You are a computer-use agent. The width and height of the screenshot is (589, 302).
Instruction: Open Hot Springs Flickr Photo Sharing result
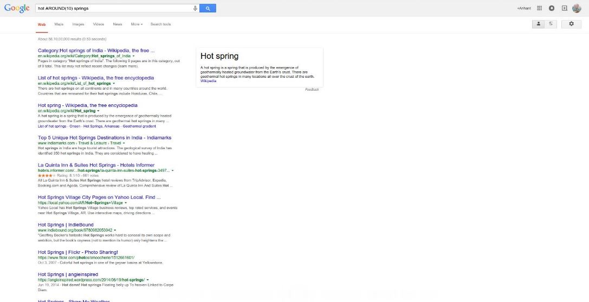pyautogui.click(x=78, y=252)
